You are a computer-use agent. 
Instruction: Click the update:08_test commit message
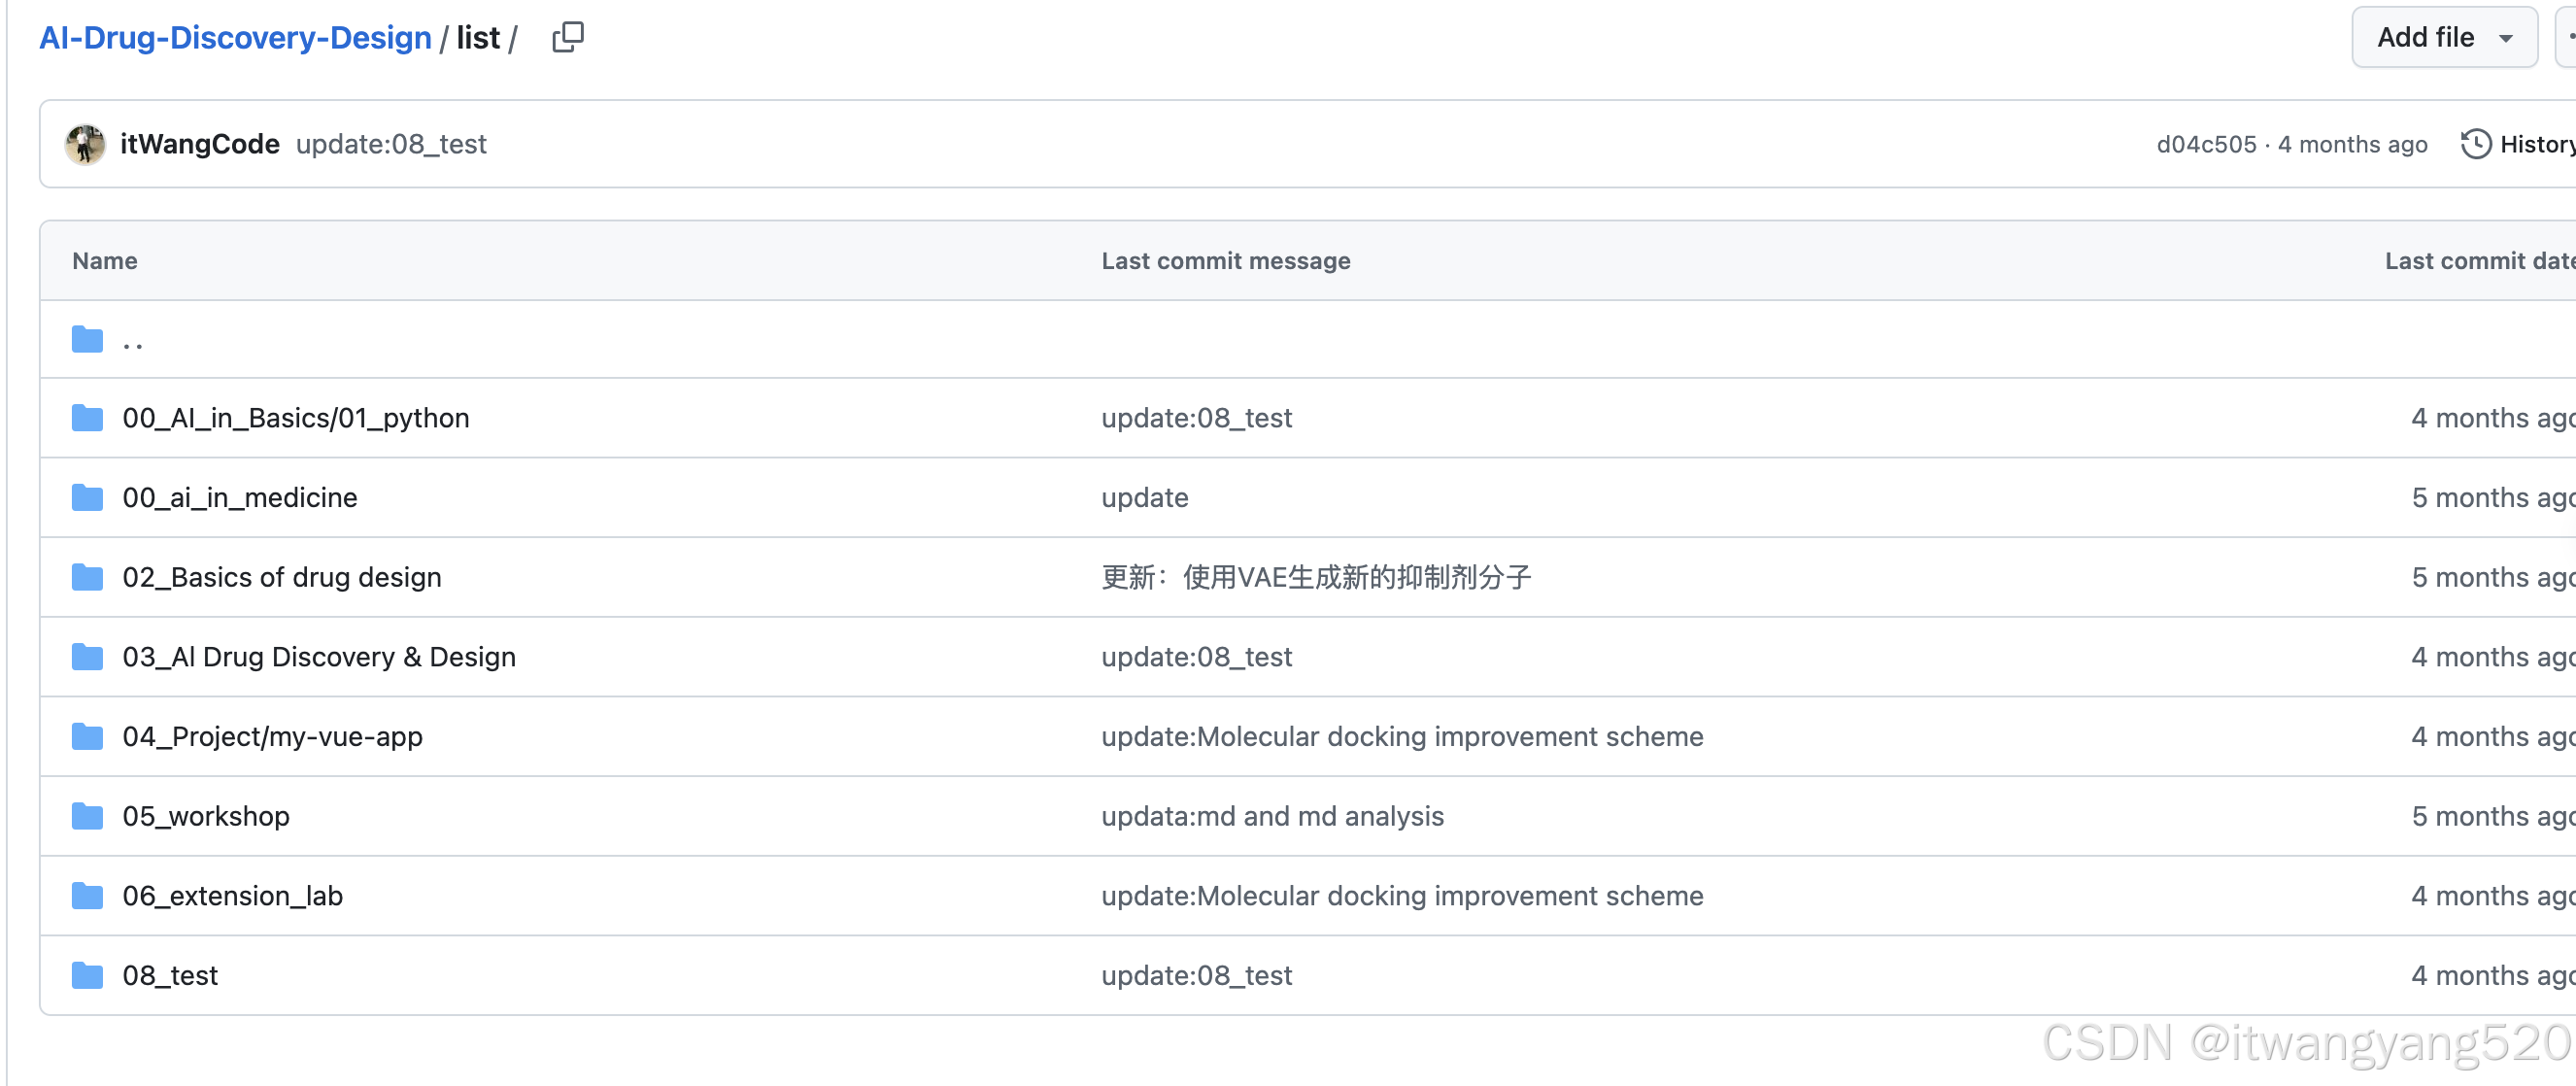[391, 144]
